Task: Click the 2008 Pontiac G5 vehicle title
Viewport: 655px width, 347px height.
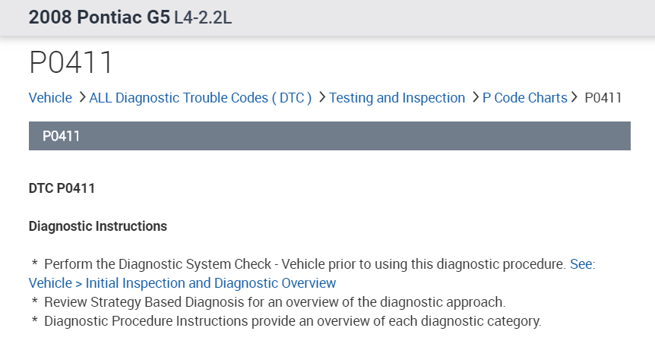Action: pos(99,17)
